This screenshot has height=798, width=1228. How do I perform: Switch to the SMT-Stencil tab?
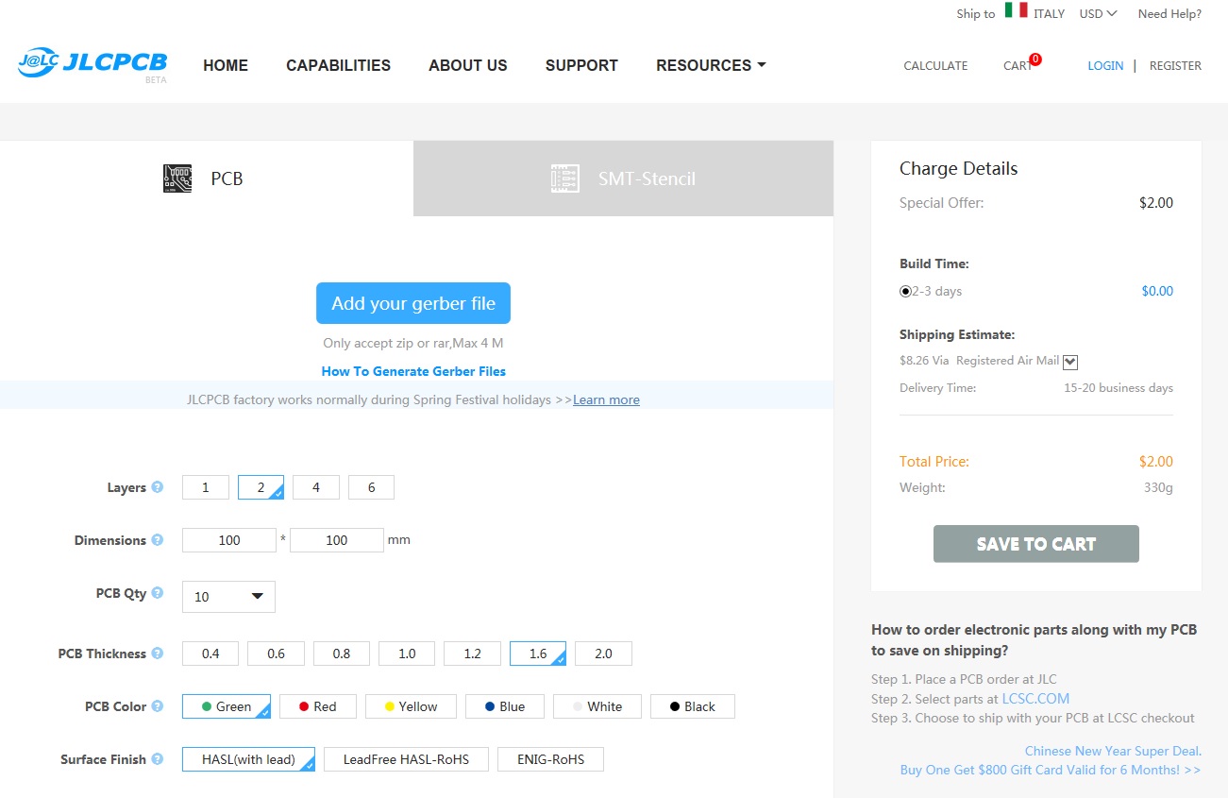[623, 178]
